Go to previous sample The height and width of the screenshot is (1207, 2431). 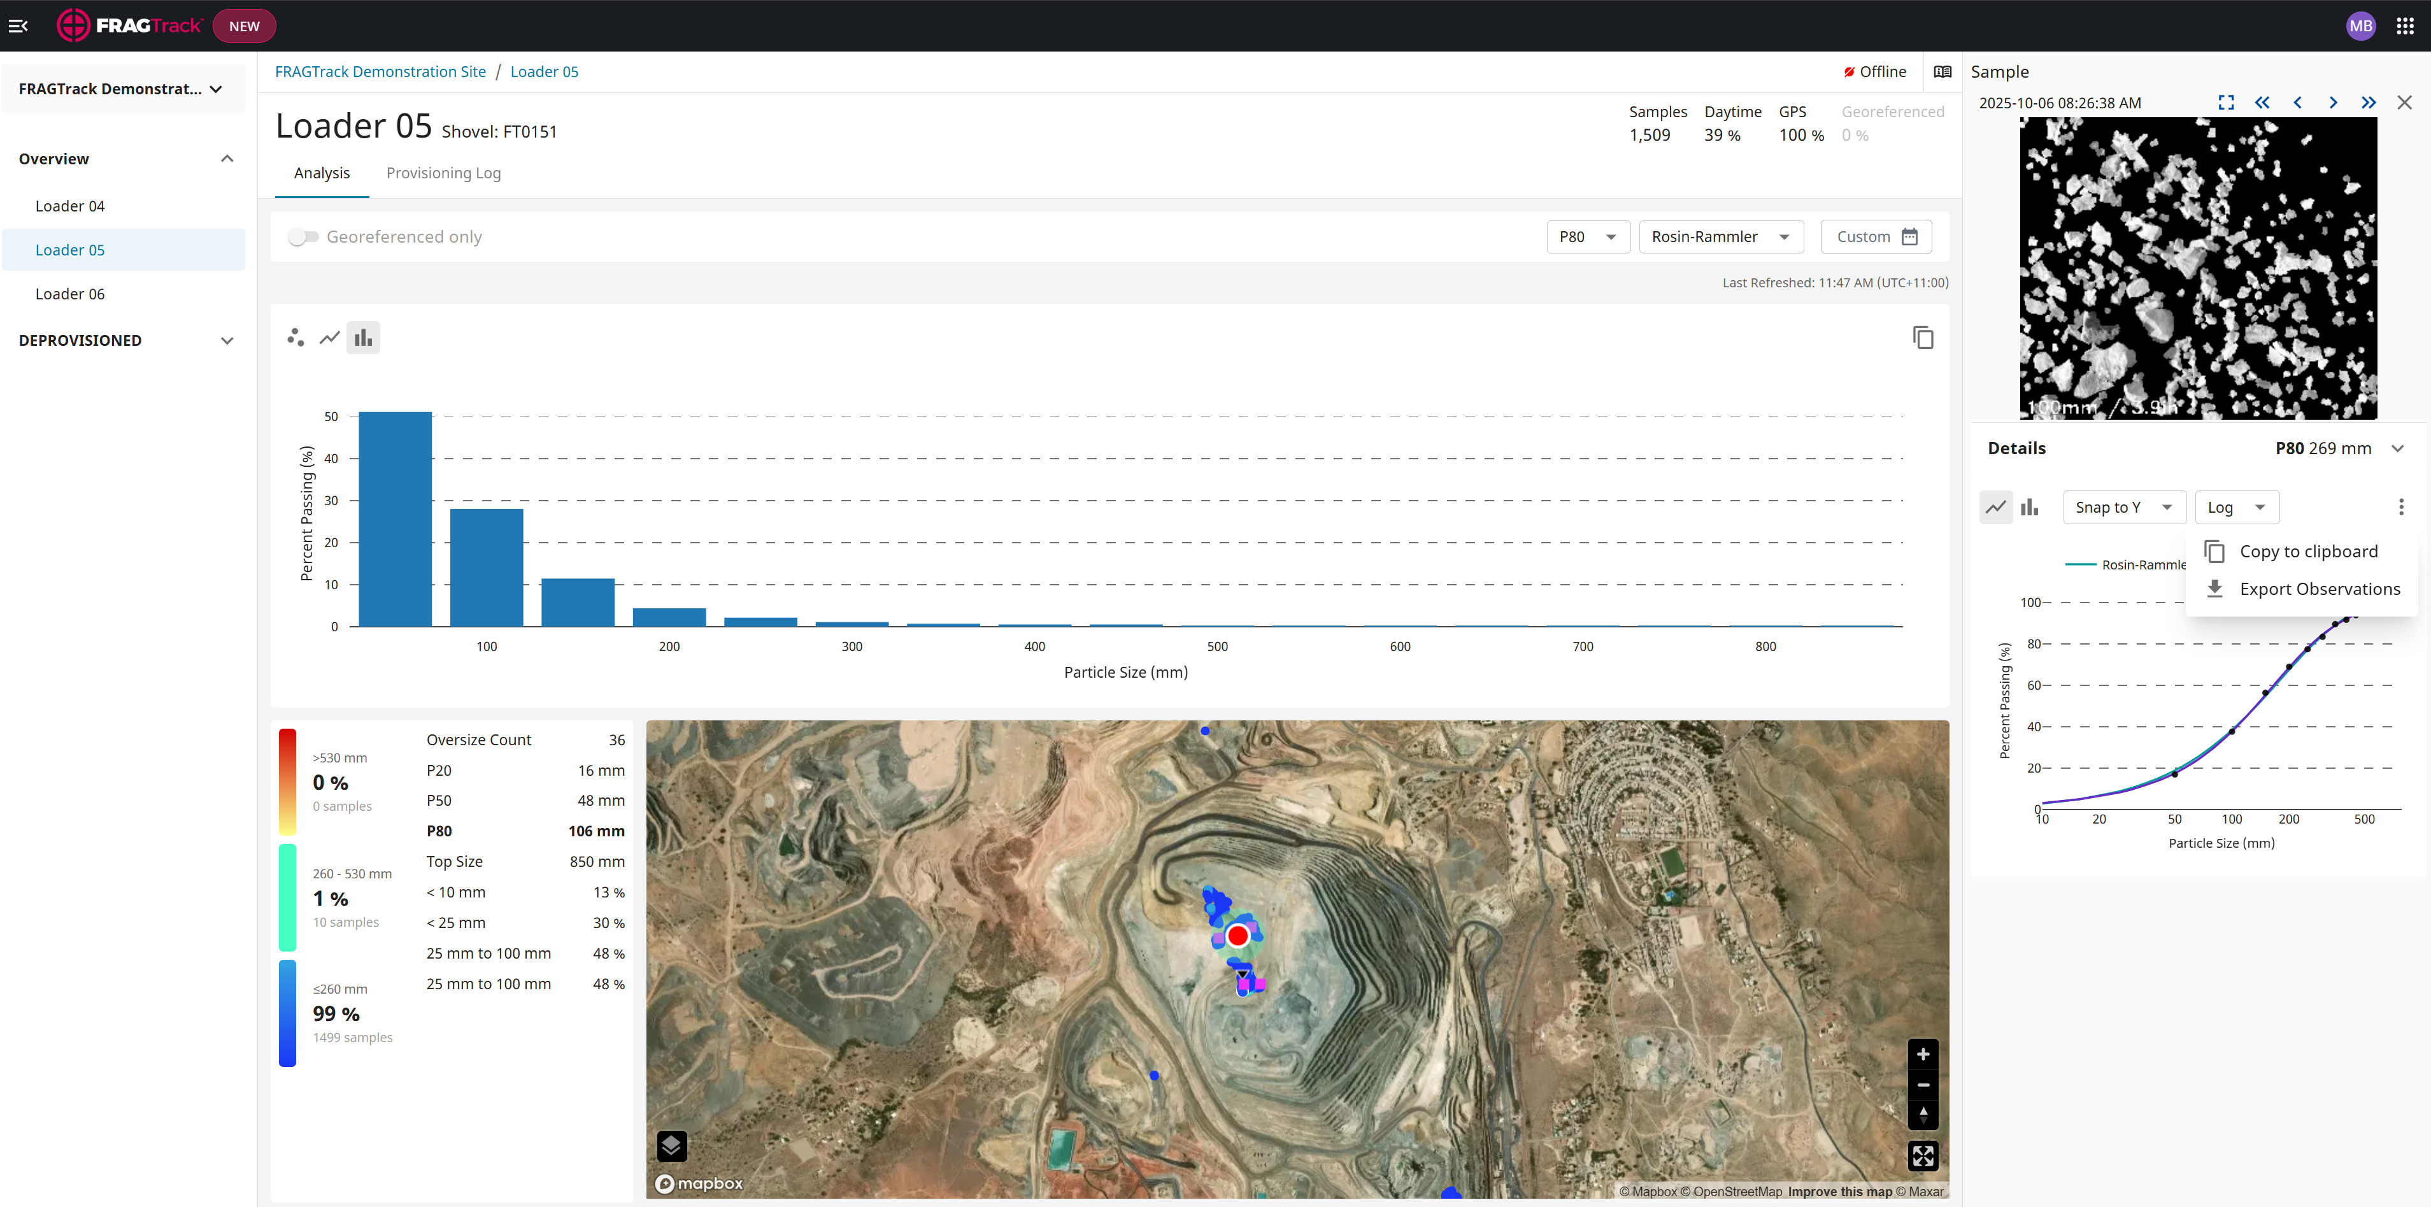click(2297, 103)
